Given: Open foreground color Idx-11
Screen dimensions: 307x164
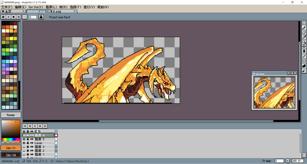Looking at the screenshot, I should (x=11, y=148).
